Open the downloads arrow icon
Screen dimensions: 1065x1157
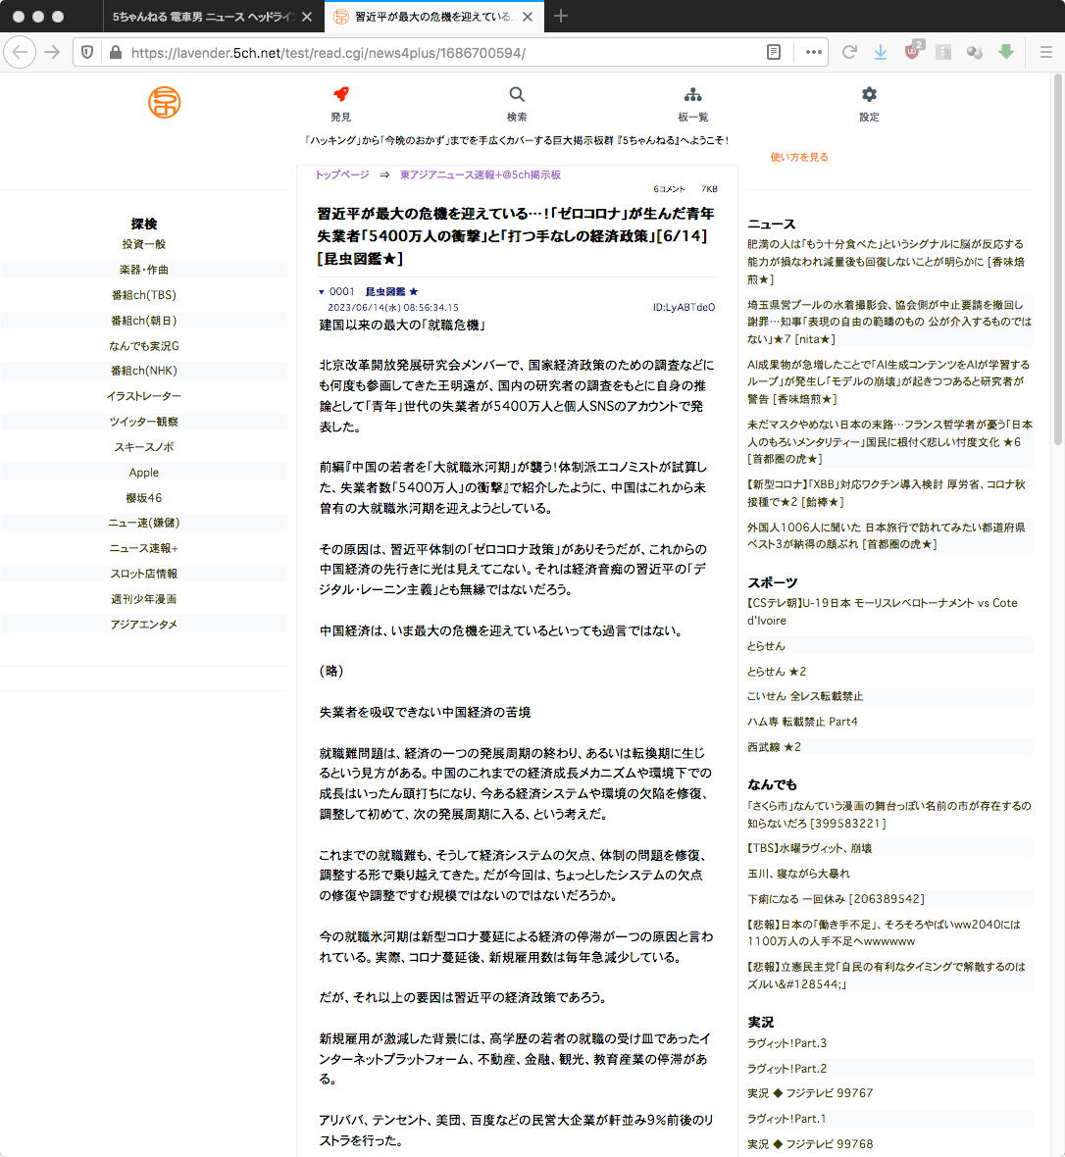(x=881, y=52)
